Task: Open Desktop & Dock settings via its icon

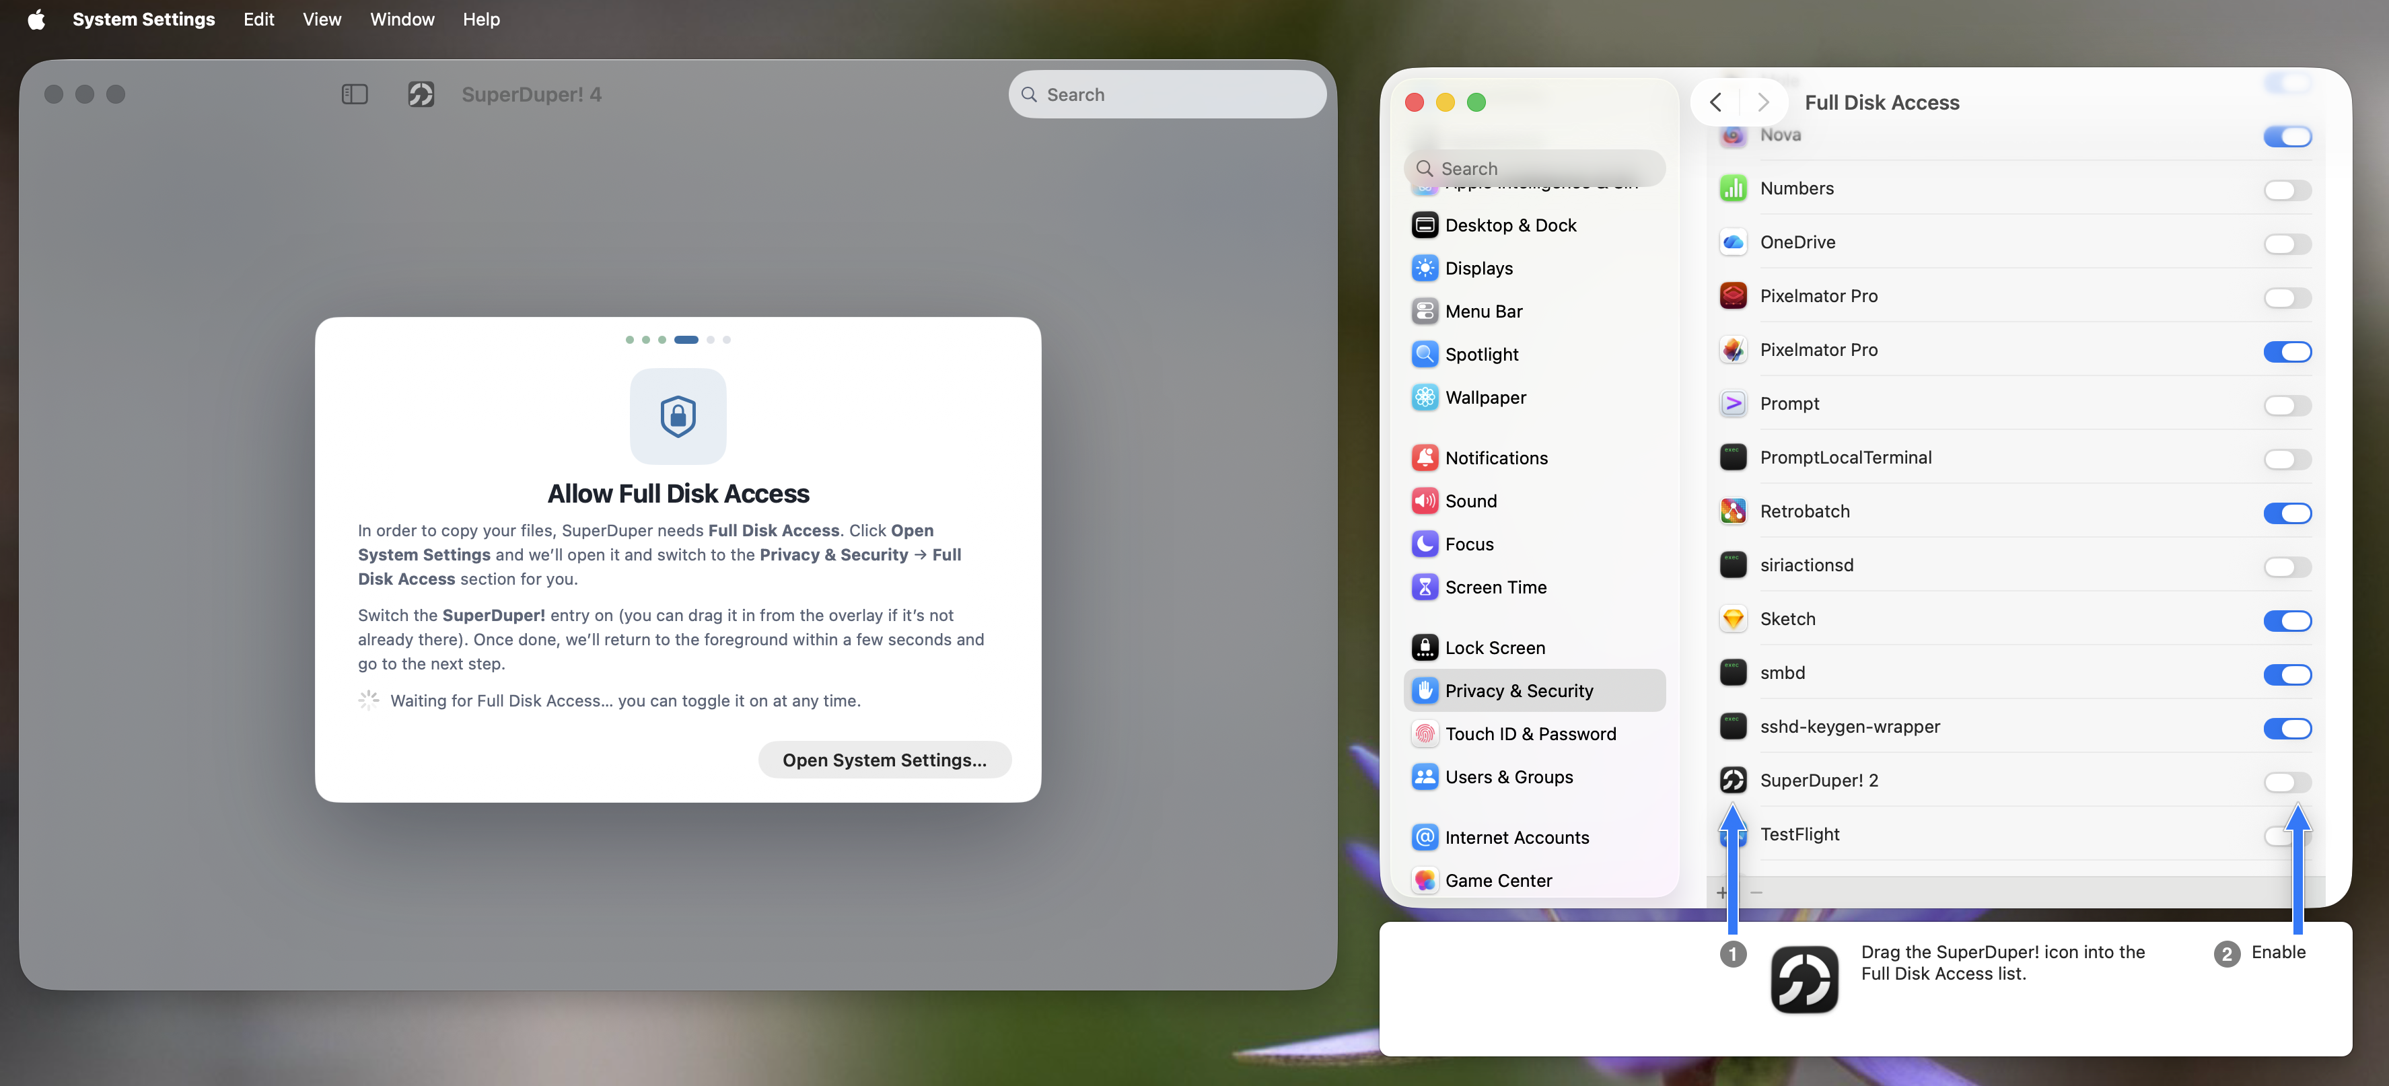Action: (1425, 225)
